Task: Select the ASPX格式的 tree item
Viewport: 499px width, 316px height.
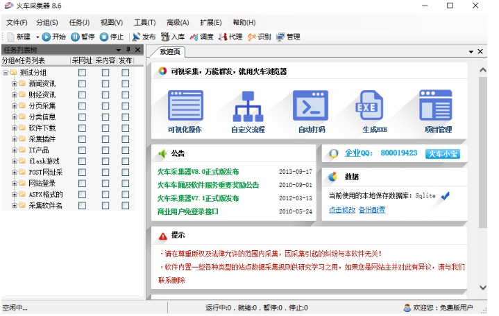Action: point(46,195)
